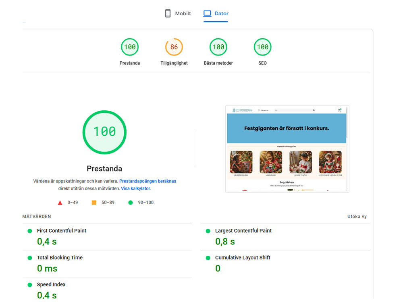
Task: Click the page screenshot thumbnail
Action: click(287, 149)
